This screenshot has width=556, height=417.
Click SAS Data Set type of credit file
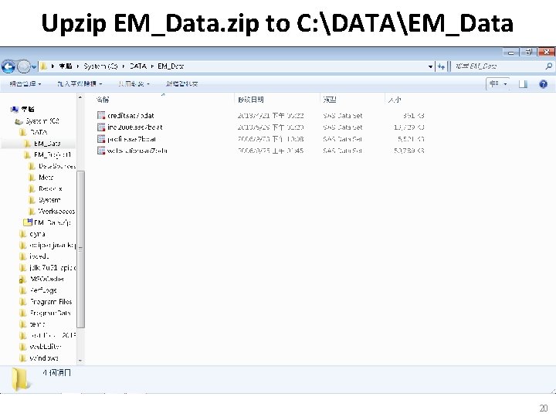(343, 115)
